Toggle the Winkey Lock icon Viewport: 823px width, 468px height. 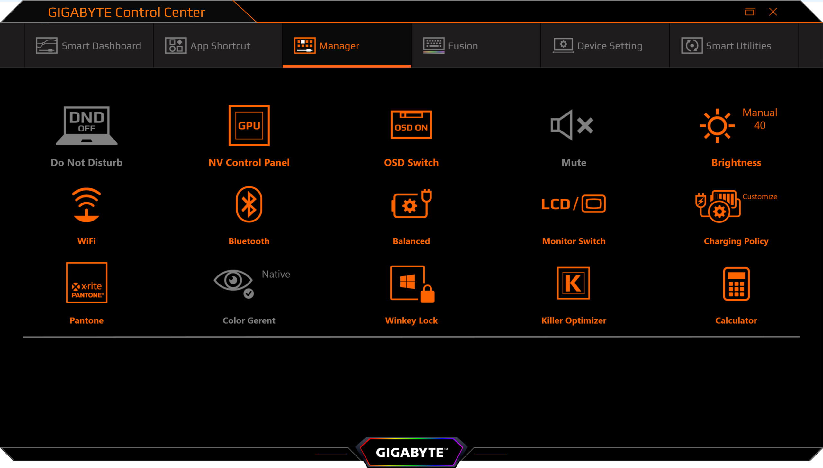pyautogui.click(x=412, y=284)
